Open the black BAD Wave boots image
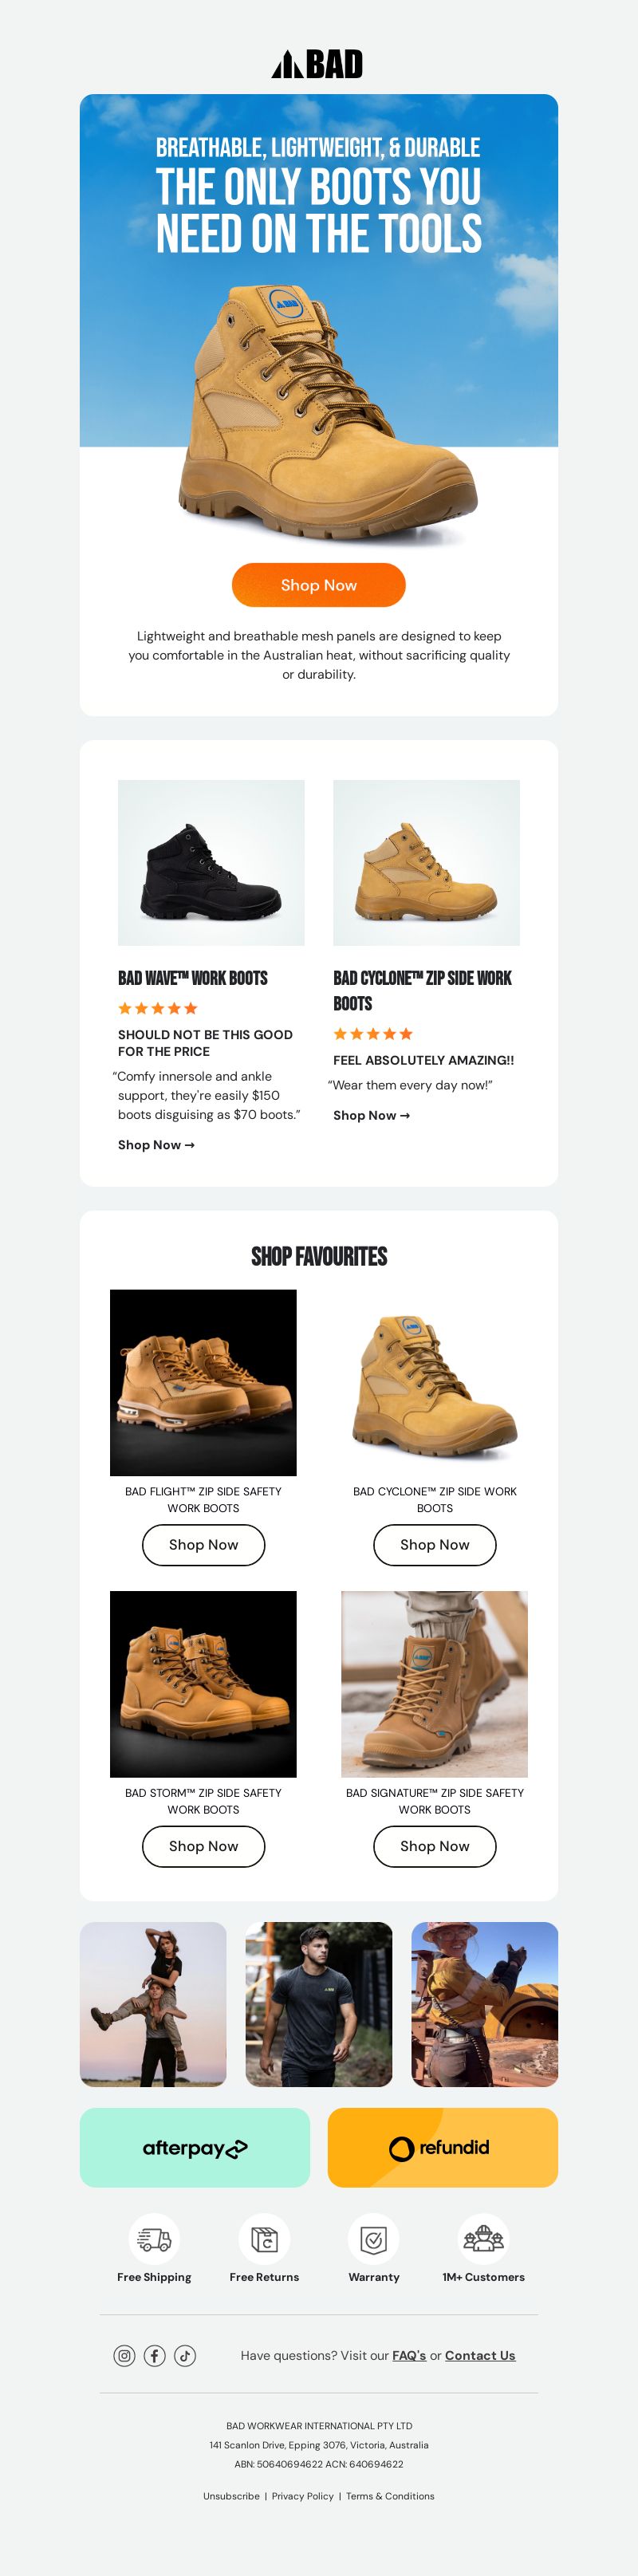Viewport: 638px width, 2576px height. pos(211,863)
